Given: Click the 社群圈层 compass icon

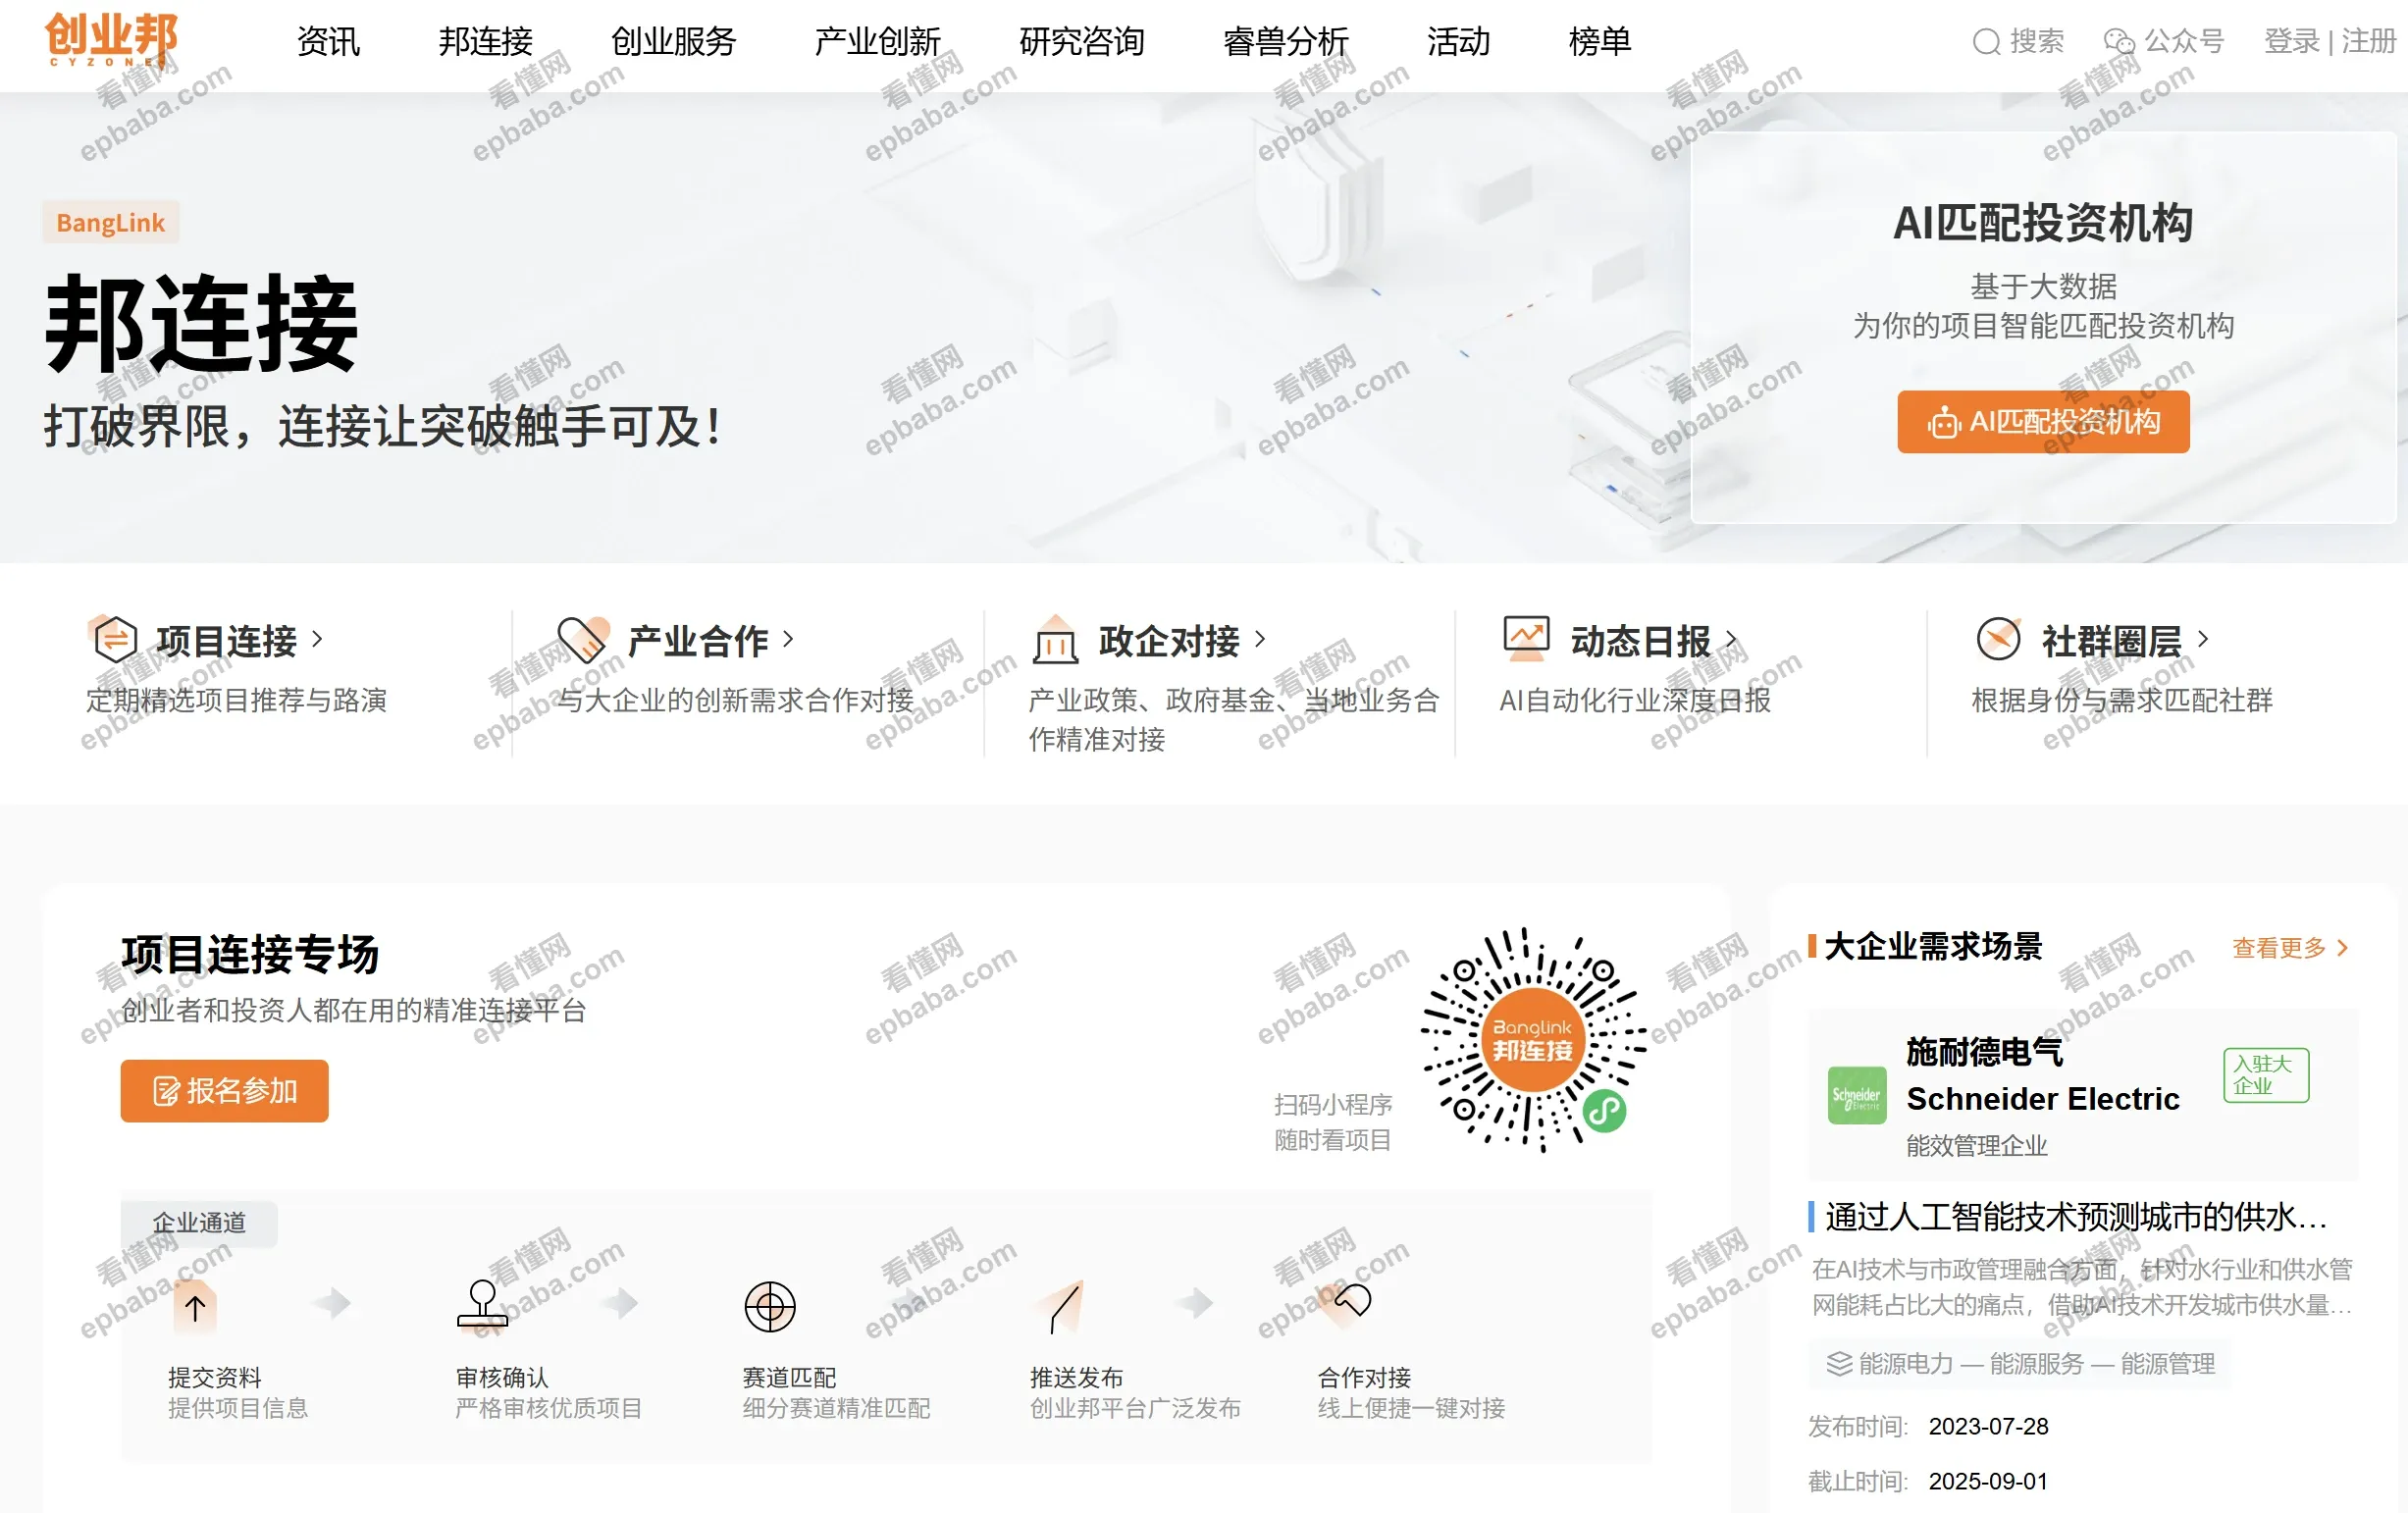Looking at the screenshot, I should click(1998, 639).
